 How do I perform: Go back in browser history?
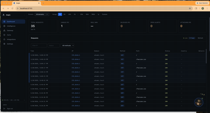coord(3,8)
